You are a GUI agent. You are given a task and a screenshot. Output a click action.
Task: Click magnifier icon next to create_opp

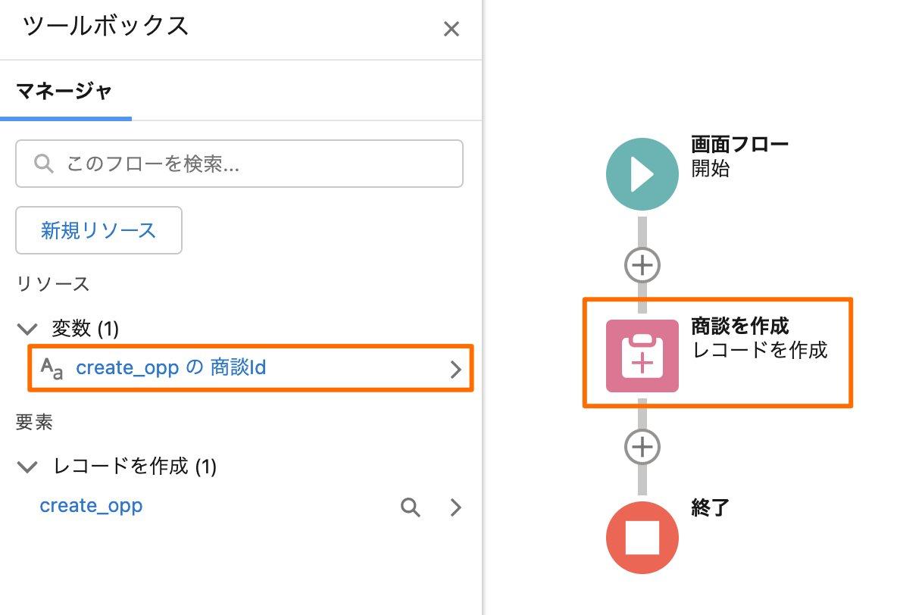coord(411,507)
